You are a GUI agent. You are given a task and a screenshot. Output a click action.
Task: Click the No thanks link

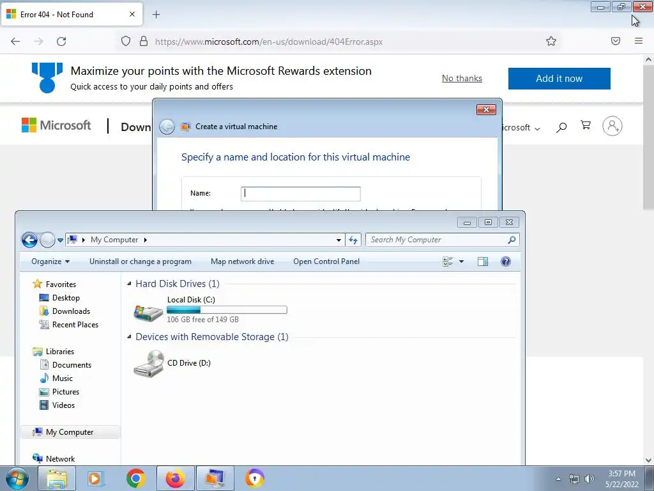click(x=462, y=78)
